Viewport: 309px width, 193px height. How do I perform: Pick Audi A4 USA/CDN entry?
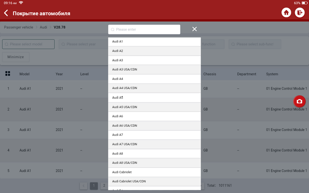154,88
